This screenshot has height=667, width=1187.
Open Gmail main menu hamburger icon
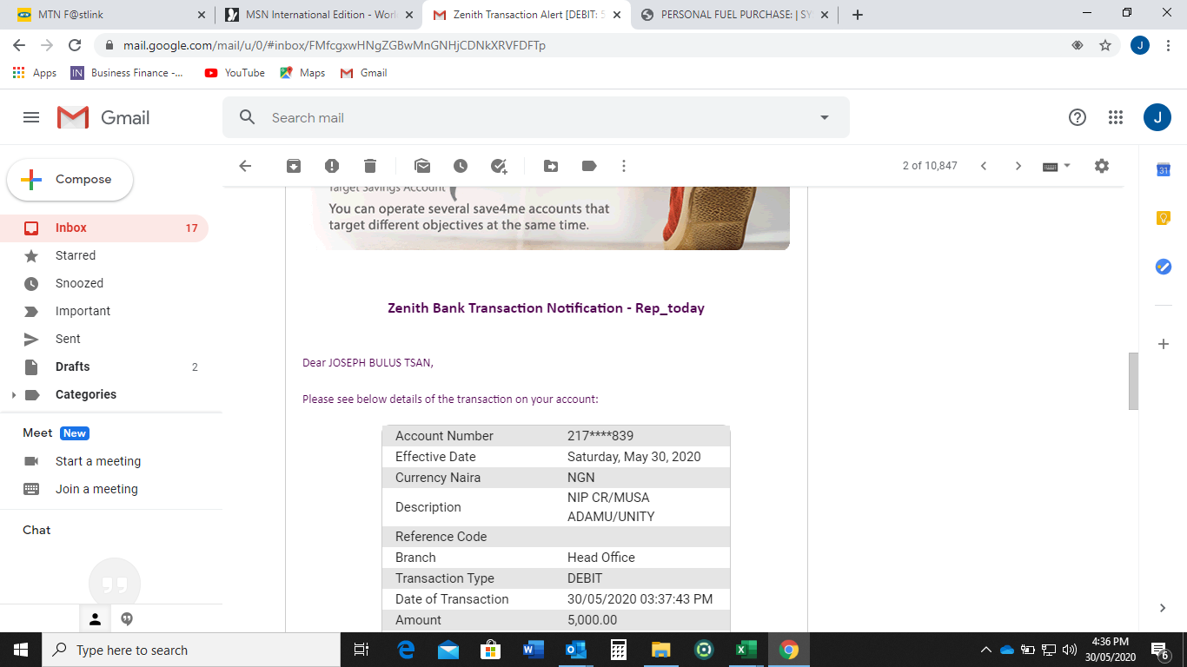[31, 117]
